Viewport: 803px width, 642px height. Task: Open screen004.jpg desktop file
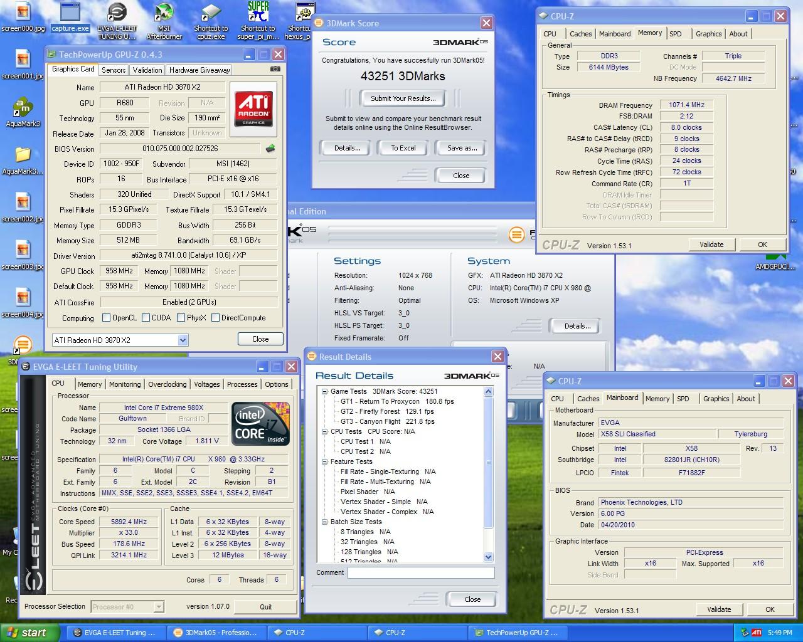(23, 303)
